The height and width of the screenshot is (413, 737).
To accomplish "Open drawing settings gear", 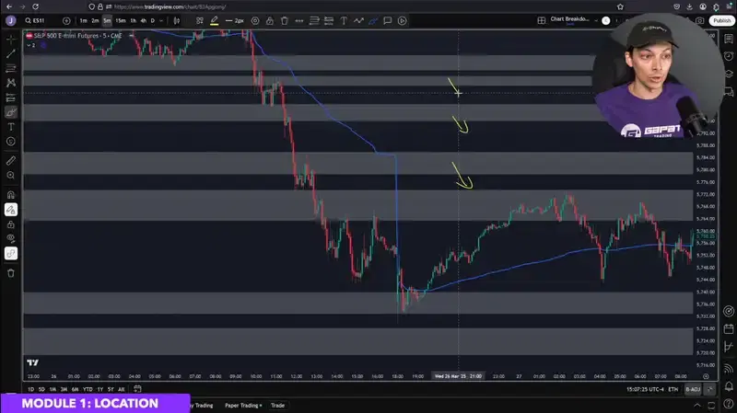I will click(x=255, y=20).
